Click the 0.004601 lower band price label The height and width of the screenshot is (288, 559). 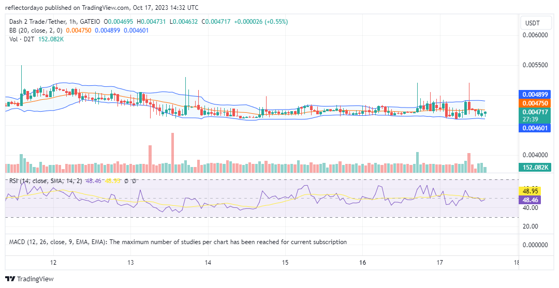coord(535,128)
